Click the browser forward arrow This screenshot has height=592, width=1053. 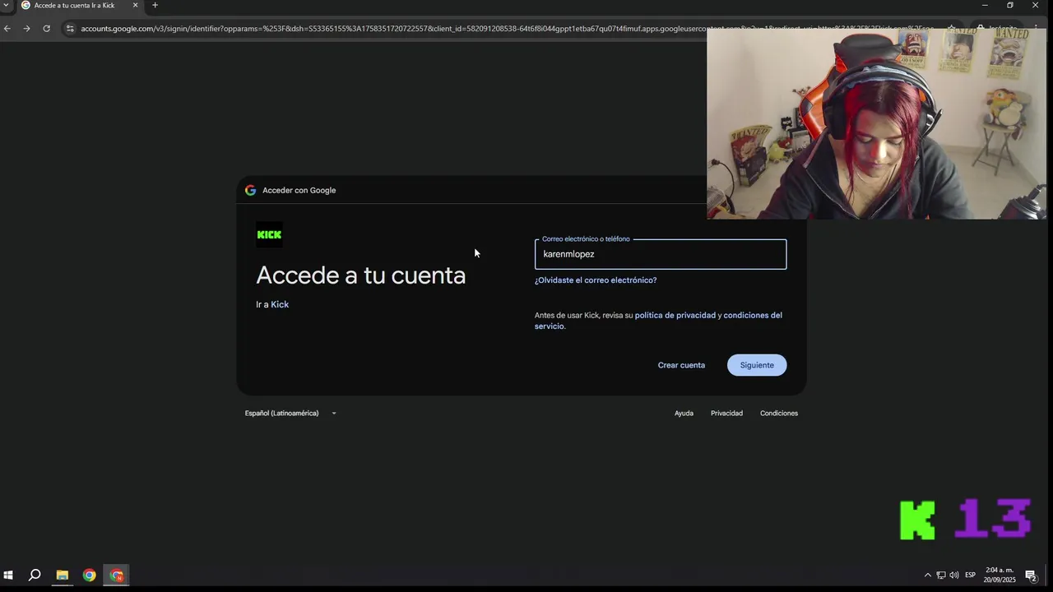pos(26,28)
